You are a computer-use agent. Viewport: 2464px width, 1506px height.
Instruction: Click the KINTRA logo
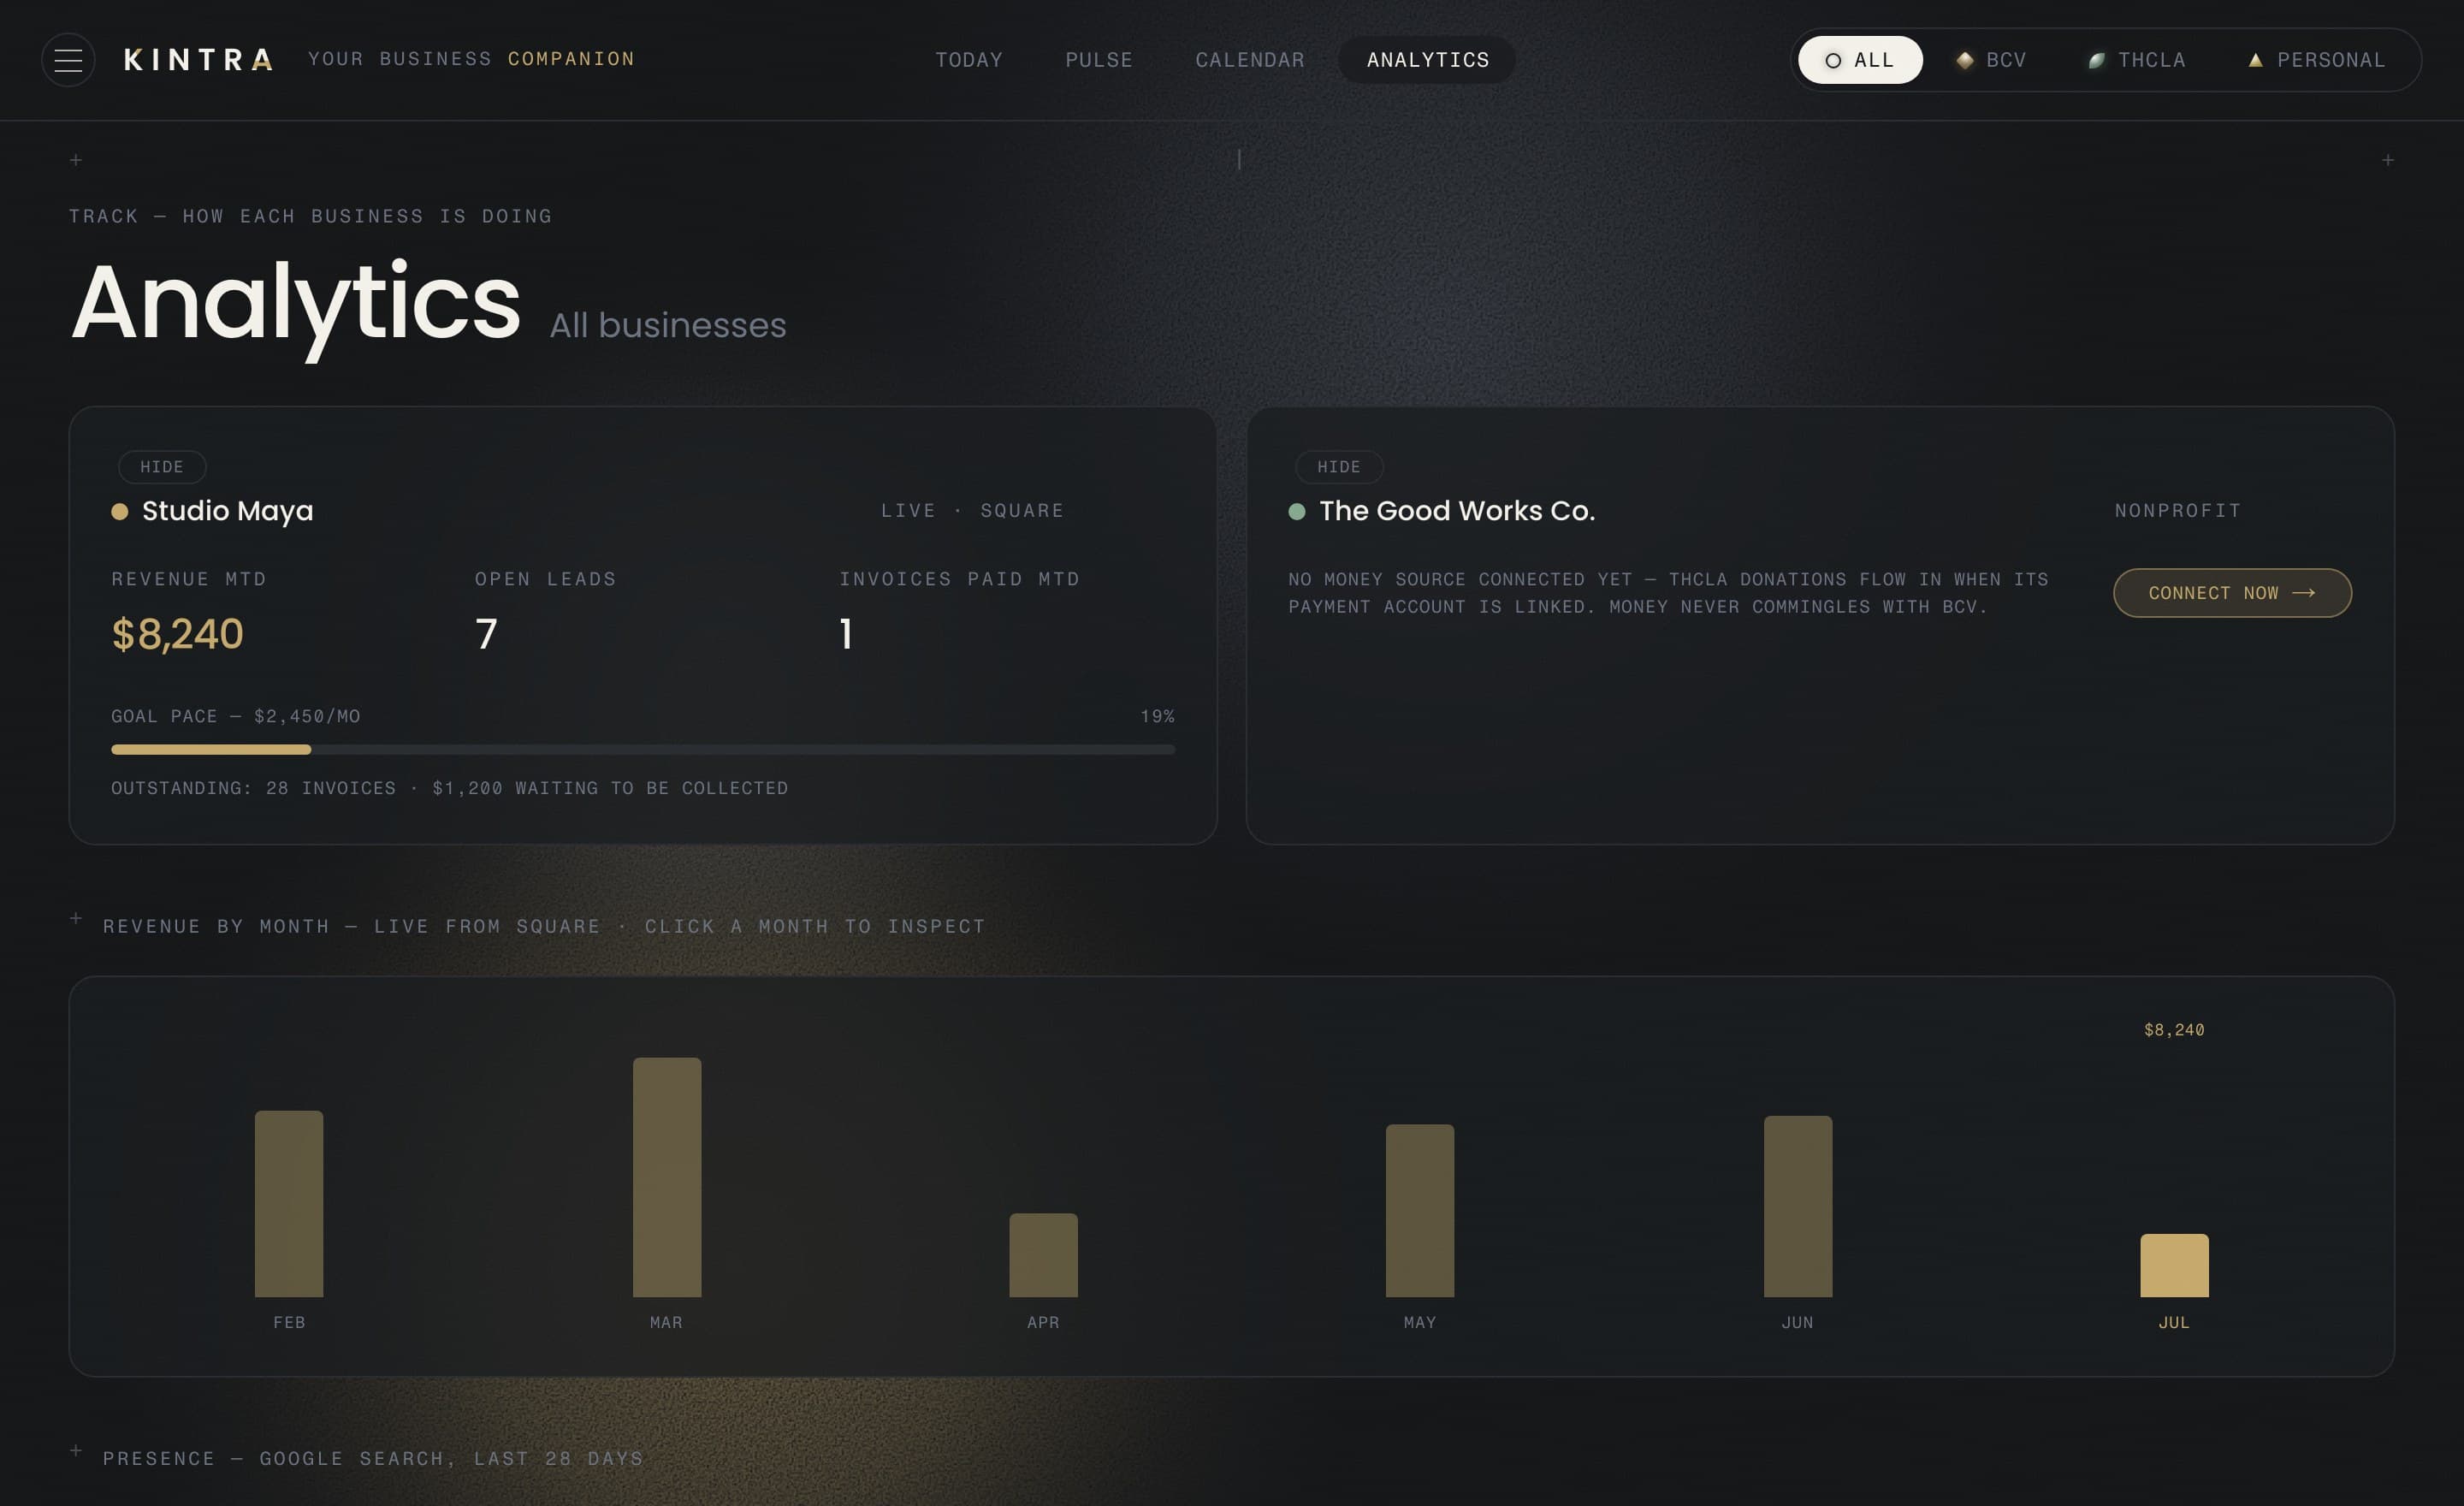[198, 60]
